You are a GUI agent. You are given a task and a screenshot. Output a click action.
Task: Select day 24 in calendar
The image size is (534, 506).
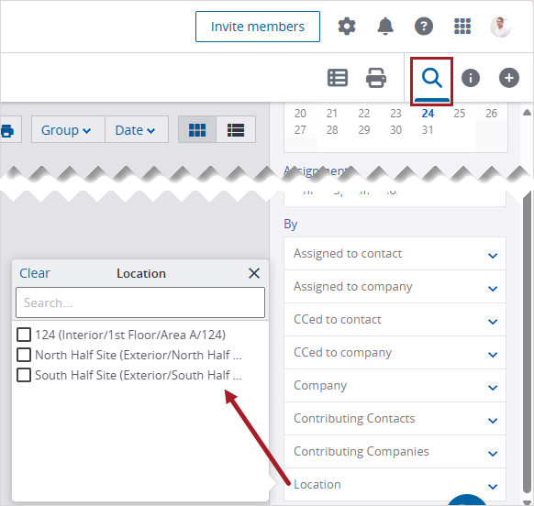pyautogui.click(x=428, y=114)
